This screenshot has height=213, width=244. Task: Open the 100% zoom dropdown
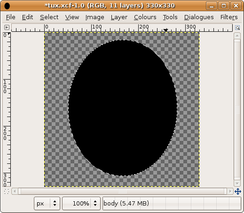(81, 203)
